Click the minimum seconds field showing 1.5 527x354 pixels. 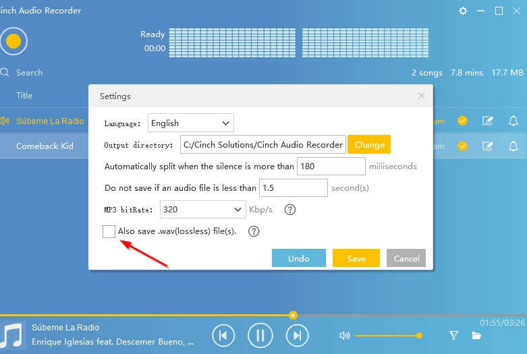294,187
